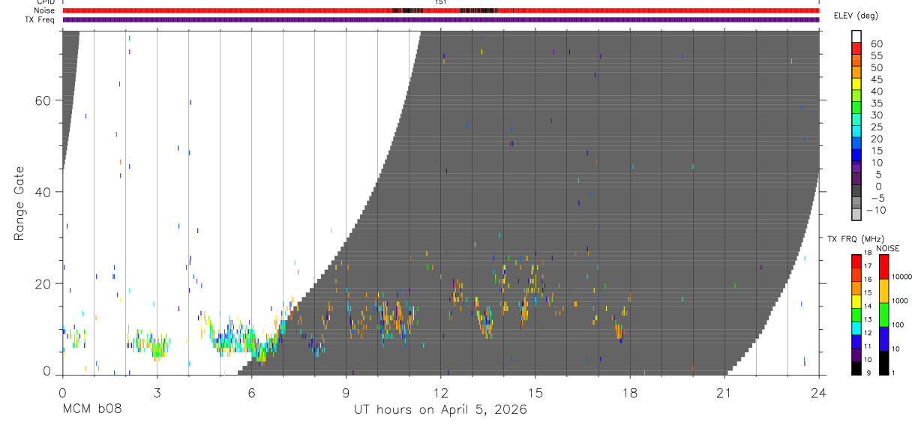Click the 3 tick on the UT hours axis
The image size is (921, 425).
tap(157, 392)
